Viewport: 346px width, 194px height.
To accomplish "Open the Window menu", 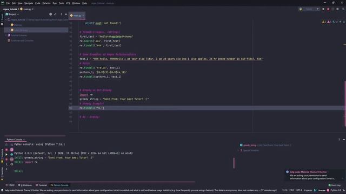I will [76, 3].
